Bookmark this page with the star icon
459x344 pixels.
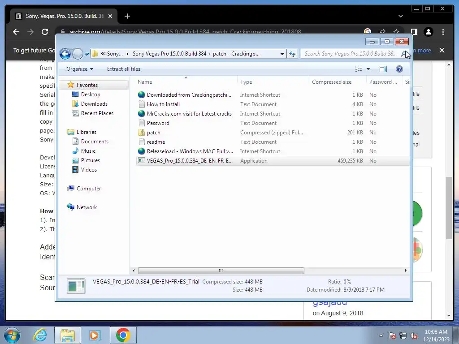point(396,32)
